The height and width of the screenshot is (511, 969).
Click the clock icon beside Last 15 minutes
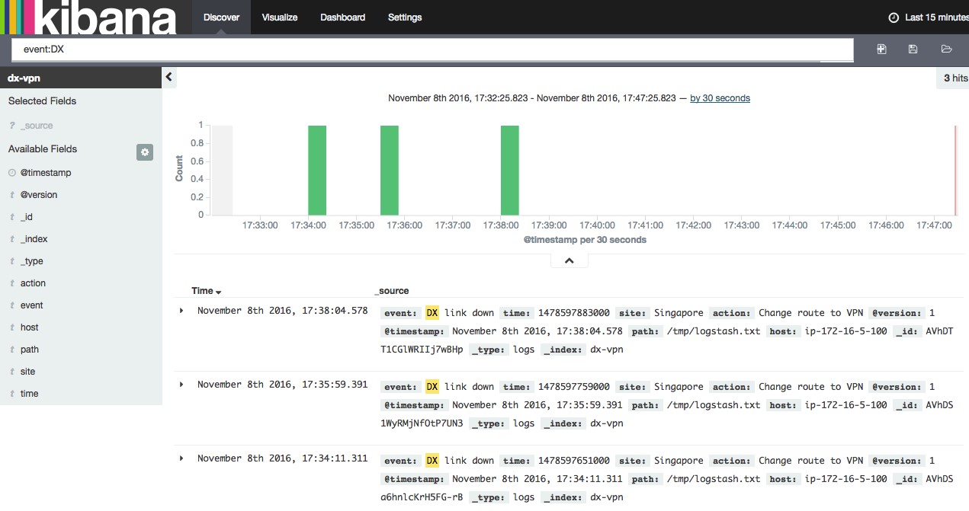point(894,18)
